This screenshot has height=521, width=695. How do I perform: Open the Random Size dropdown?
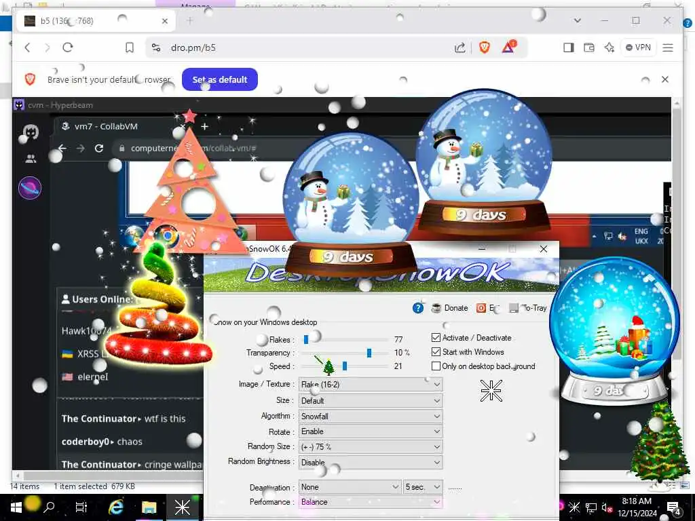[x=371, y=446]
